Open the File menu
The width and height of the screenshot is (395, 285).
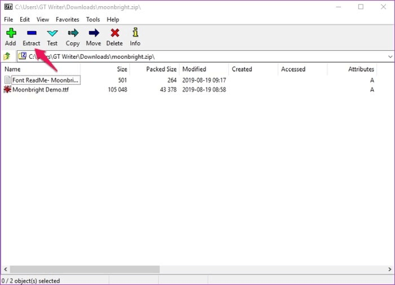[8, 19]
